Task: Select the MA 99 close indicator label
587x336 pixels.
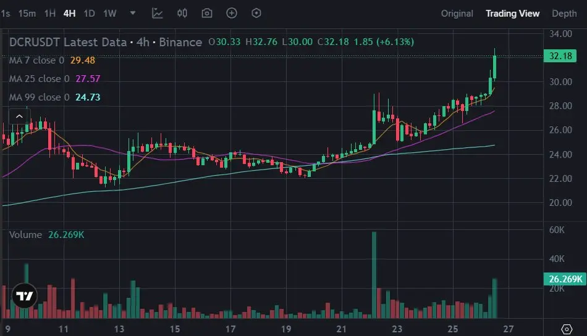Action: (x=39, y=97)
